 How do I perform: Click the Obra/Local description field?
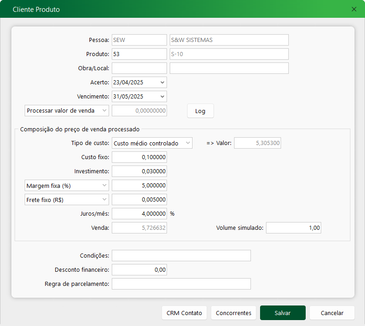tap(229, 68)
